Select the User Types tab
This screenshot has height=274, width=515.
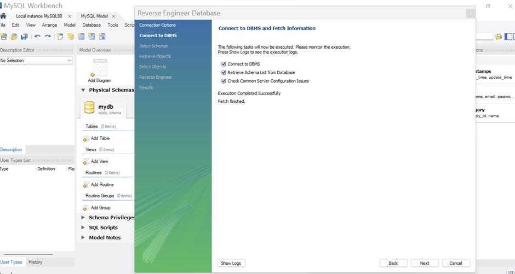click(11, 262)
